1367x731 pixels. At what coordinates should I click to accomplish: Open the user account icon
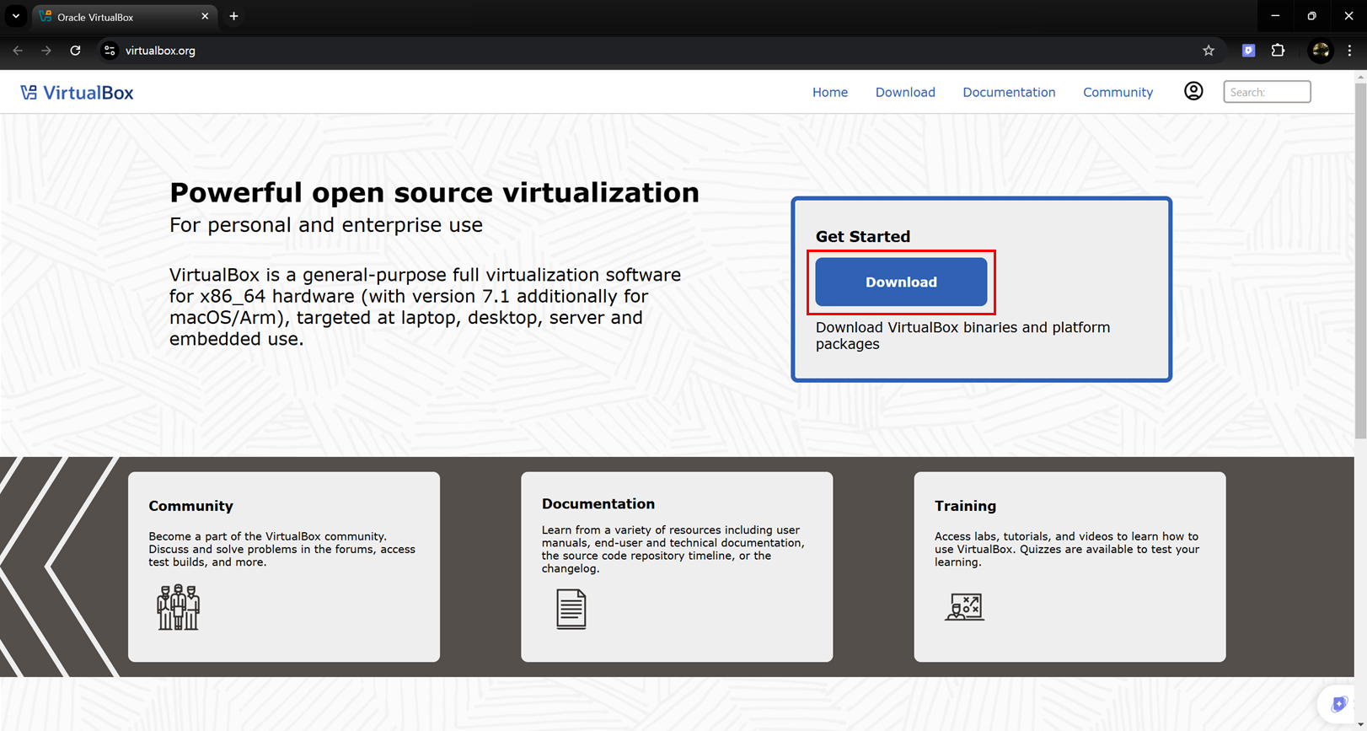tap(1193, 91)
